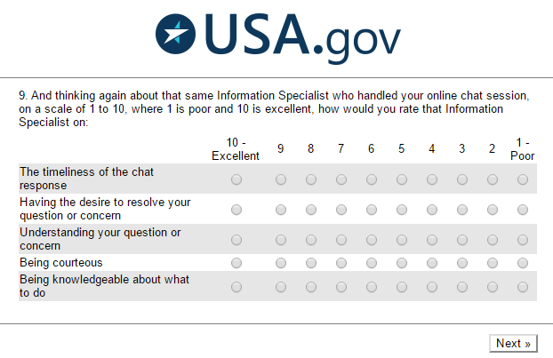Rate being courteous as 10 Excellent
The height and width of the screenshot is (358, 553).
point(236,263)
